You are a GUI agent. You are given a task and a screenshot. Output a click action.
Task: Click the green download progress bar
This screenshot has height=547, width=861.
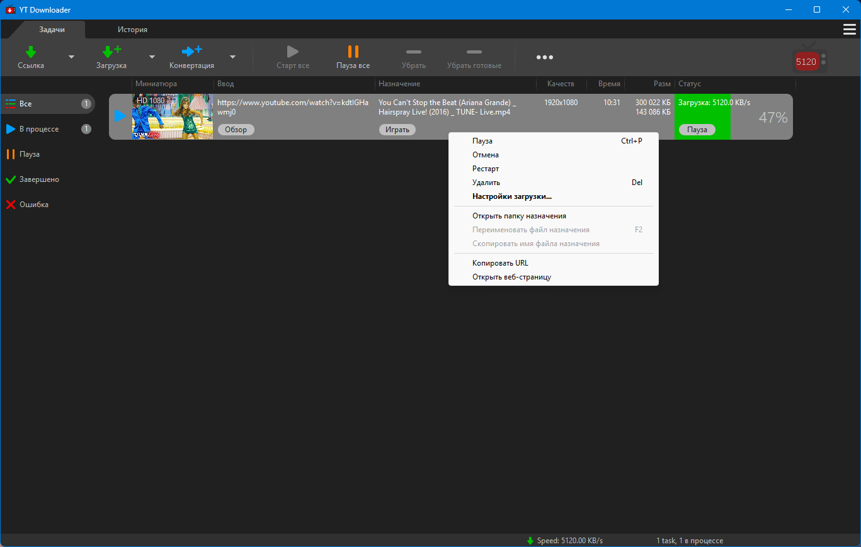(702, 115)
